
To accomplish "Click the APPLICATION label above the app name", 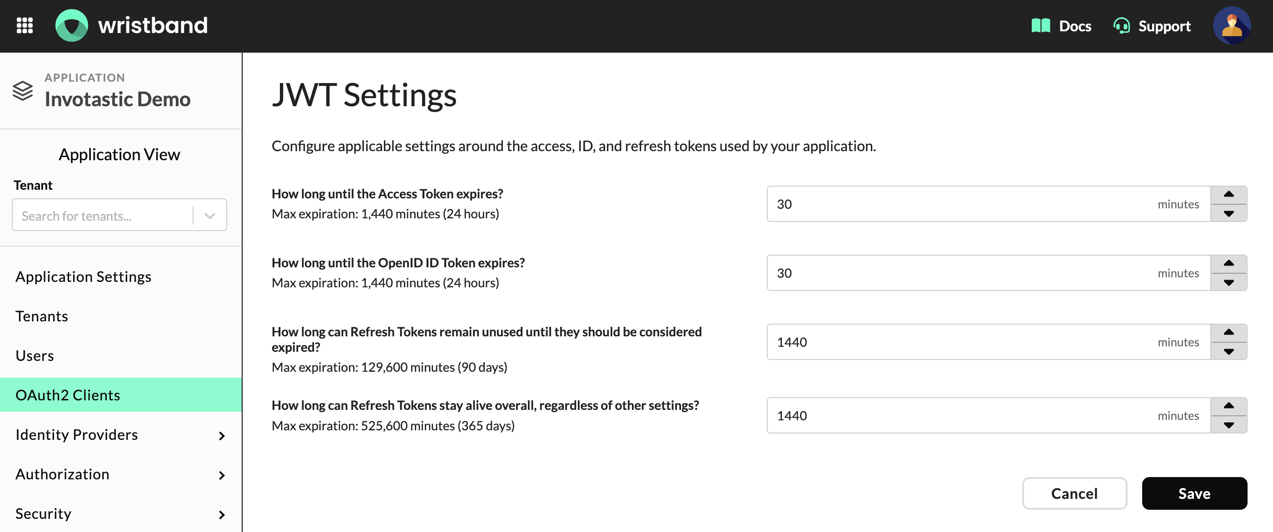I will [x=85, y=78].
